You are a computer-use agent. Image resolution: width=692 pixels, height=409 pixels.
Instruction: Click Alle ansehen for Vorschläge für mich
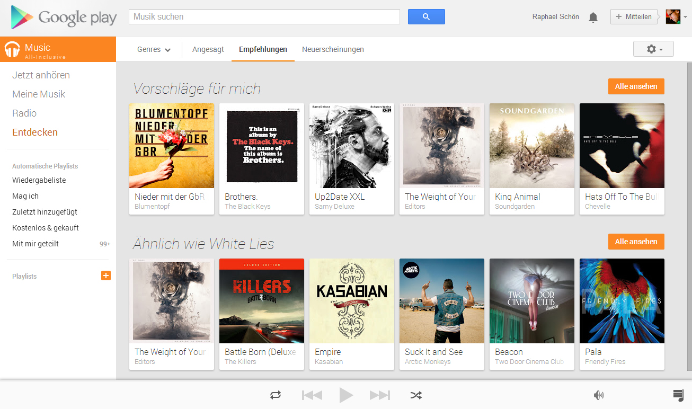click(x=636, y=86)
